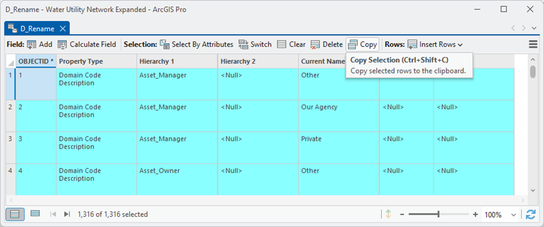Show all records view button
The height and width of the screenshot is (227, 544).
[x=15, y=214]
